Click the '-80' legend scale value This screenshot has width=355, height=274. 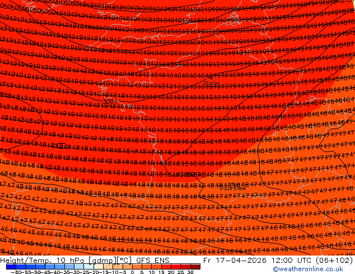(x=16, y=272)
